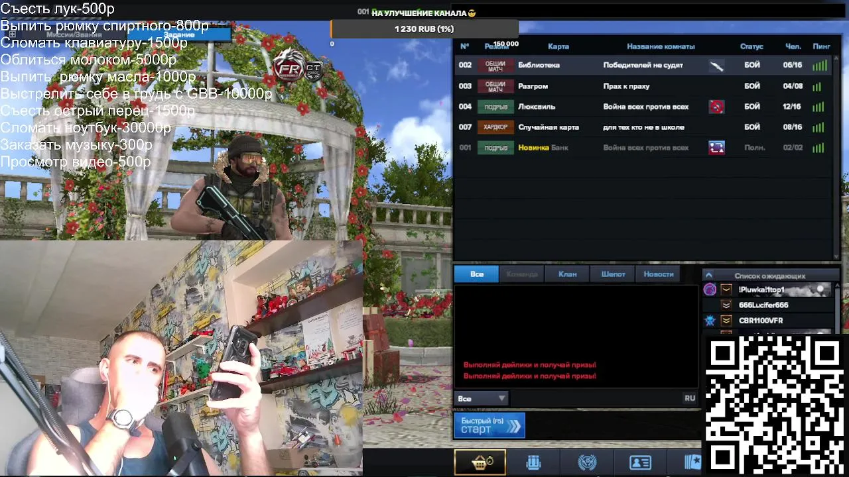This screenshot has width=849, height=477.
Task: Click the rank insignia of 666Lucifer666
Action: tap(726, 305)
